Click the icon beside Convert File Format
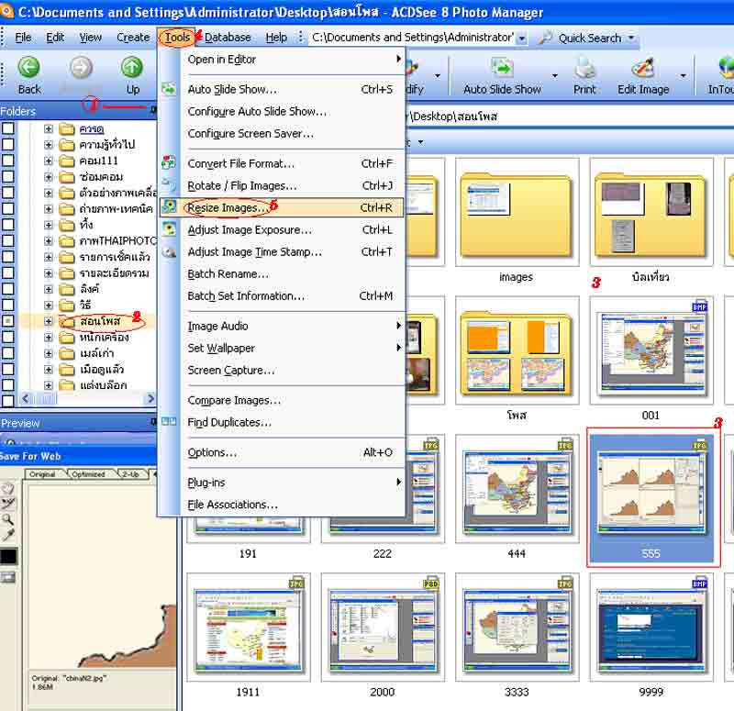 [169, 163]
